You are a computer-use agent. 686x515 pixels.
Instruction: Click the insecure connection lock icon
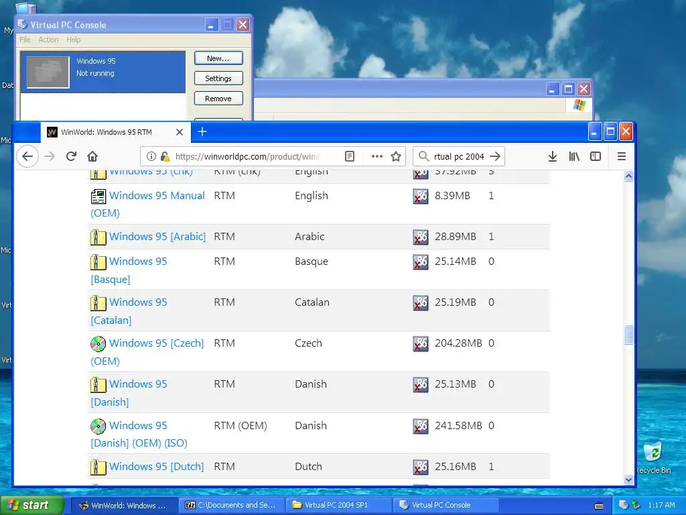165,156
